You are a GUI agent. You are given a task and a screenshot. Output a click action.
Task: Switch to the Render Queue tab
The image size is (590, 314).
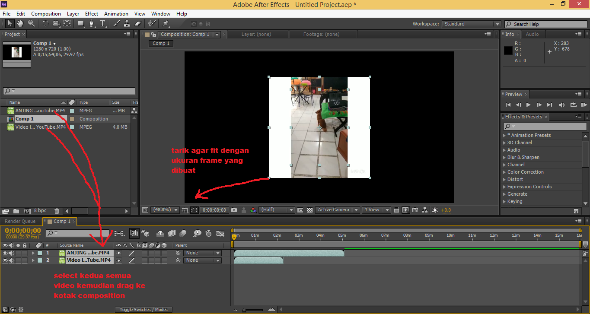19,221
